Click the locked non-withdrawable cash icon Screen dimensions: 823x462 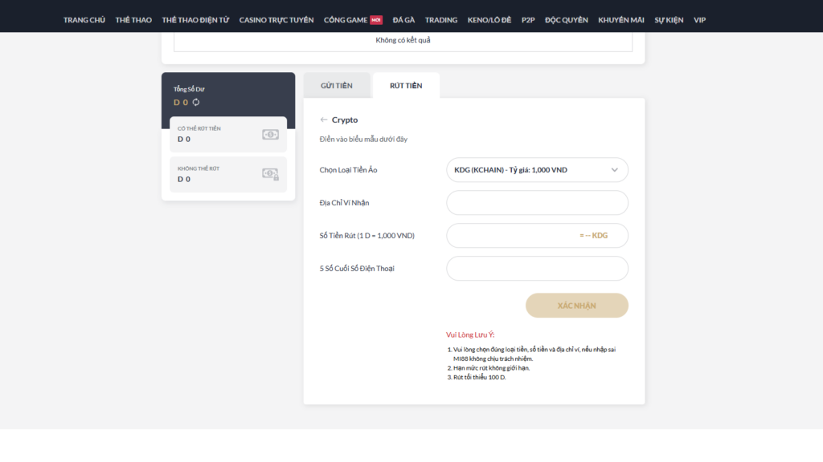pos(270,174)
